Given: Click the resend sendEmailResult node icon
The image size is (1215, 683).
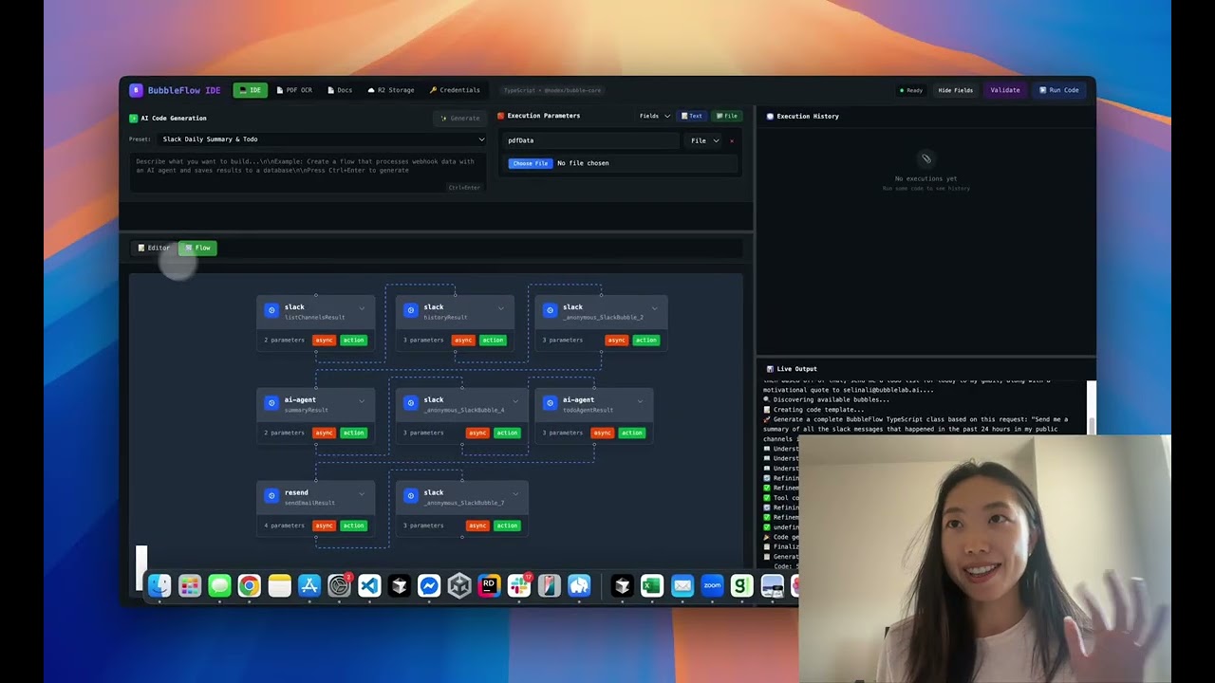Looking at the screenshot, I should coord(271,496).
